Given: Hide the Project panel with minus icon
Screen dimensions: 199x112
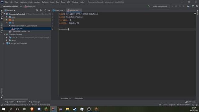Looking at the screenshot, I should pyautogui.click(x=49, y=10).
